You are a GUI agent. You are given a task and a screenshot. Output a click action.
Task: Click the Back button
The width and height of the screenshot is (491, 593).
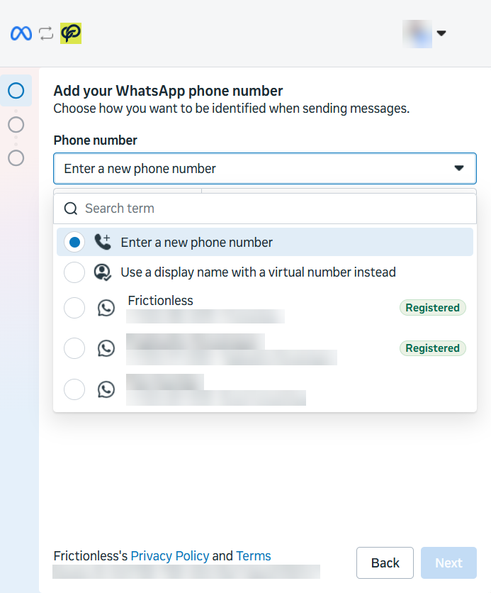tap(385, 562)
